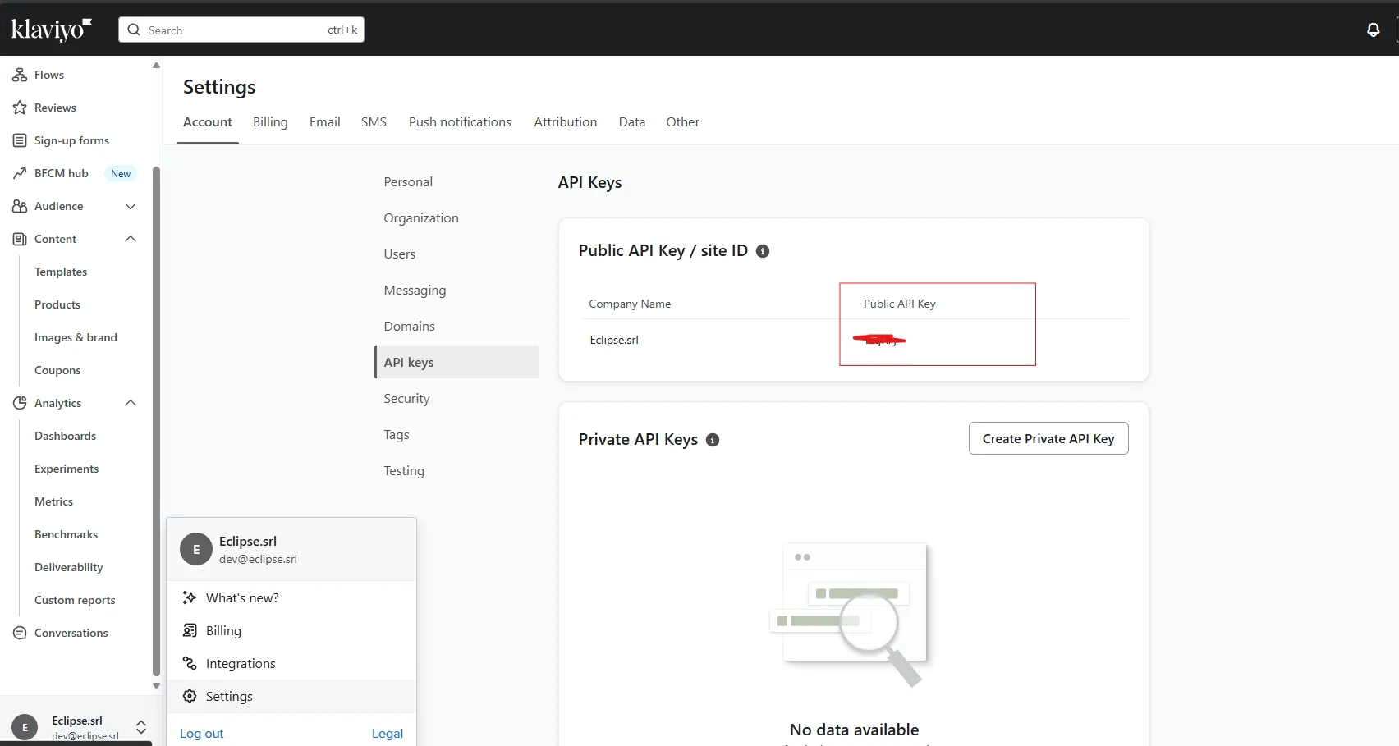Visit the BFCM hub

61,173
